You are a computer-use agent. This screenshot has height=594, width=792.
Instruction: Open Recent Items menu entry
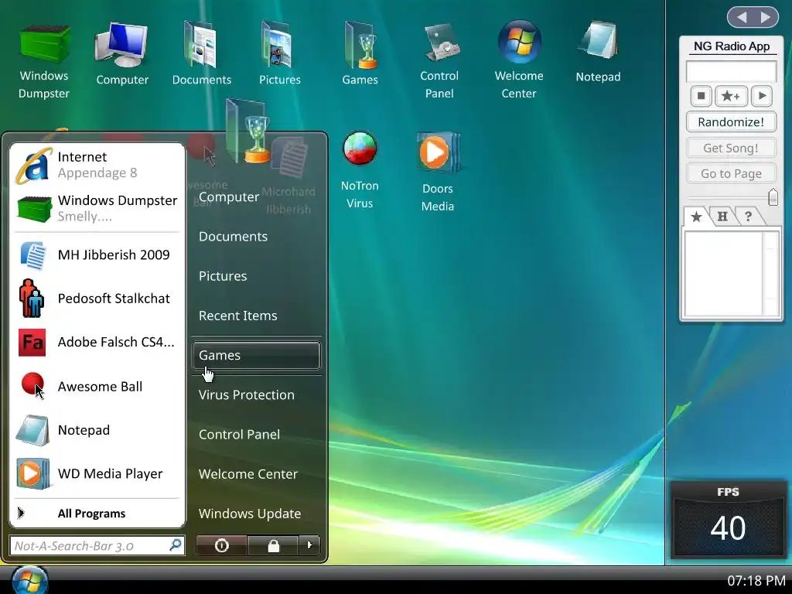click(257, 316)
